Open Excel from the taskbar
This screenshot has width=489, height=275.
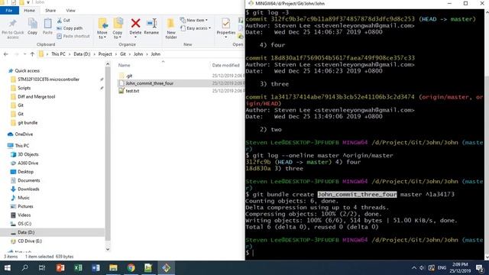[x=78, y=268]
